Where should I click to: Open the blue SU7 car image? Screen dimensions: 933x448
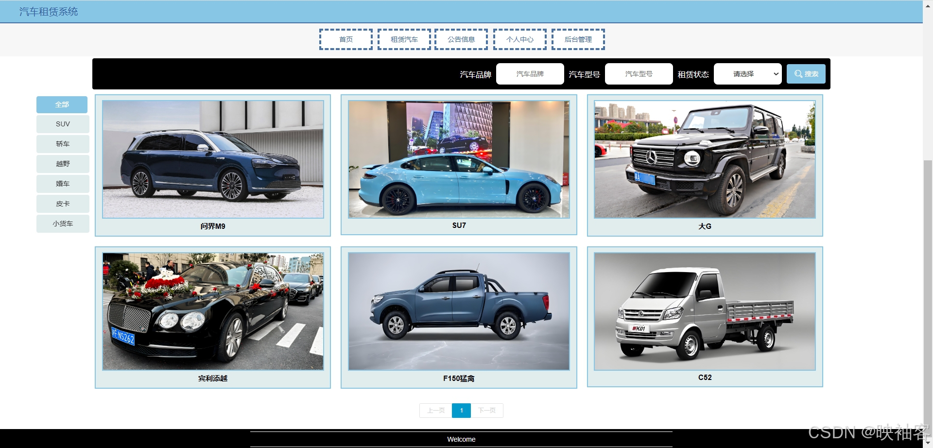[x=459, y=159]
